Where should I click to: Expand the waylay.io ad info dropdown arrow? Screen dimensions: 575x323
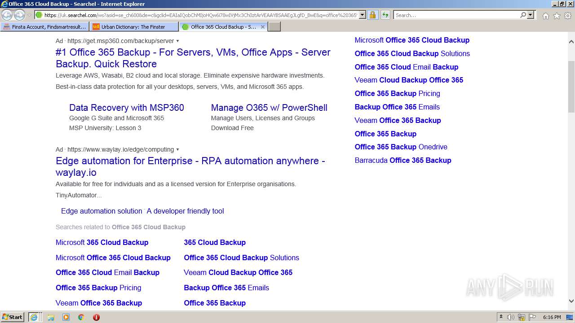(x=177, y=149)
